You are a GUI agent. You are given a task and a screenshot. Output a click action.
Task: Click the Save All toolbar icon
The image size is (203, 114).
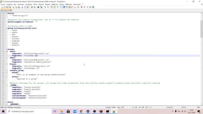pyautogui.click(x=10, y=7)
